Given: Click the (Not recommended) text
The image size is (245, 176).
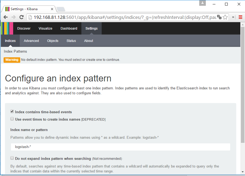Looking at the screenshot, I should [107, 159].
